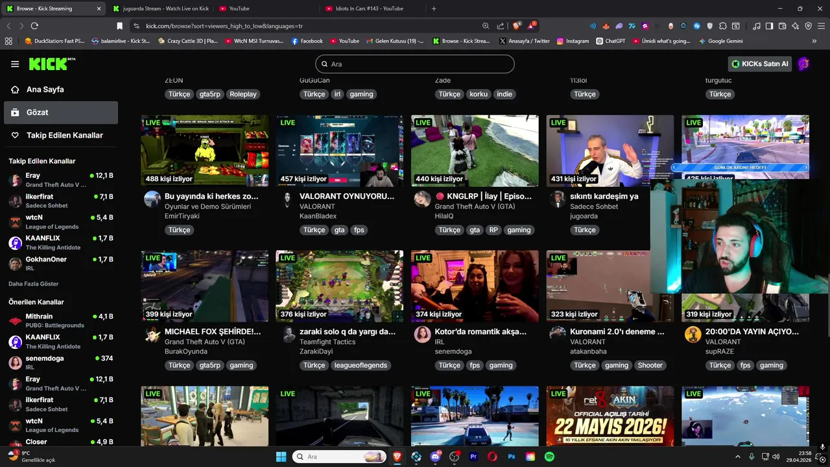Click the Shooter tag under atakanbaha
830x467 pixels.
click(650, 365)
